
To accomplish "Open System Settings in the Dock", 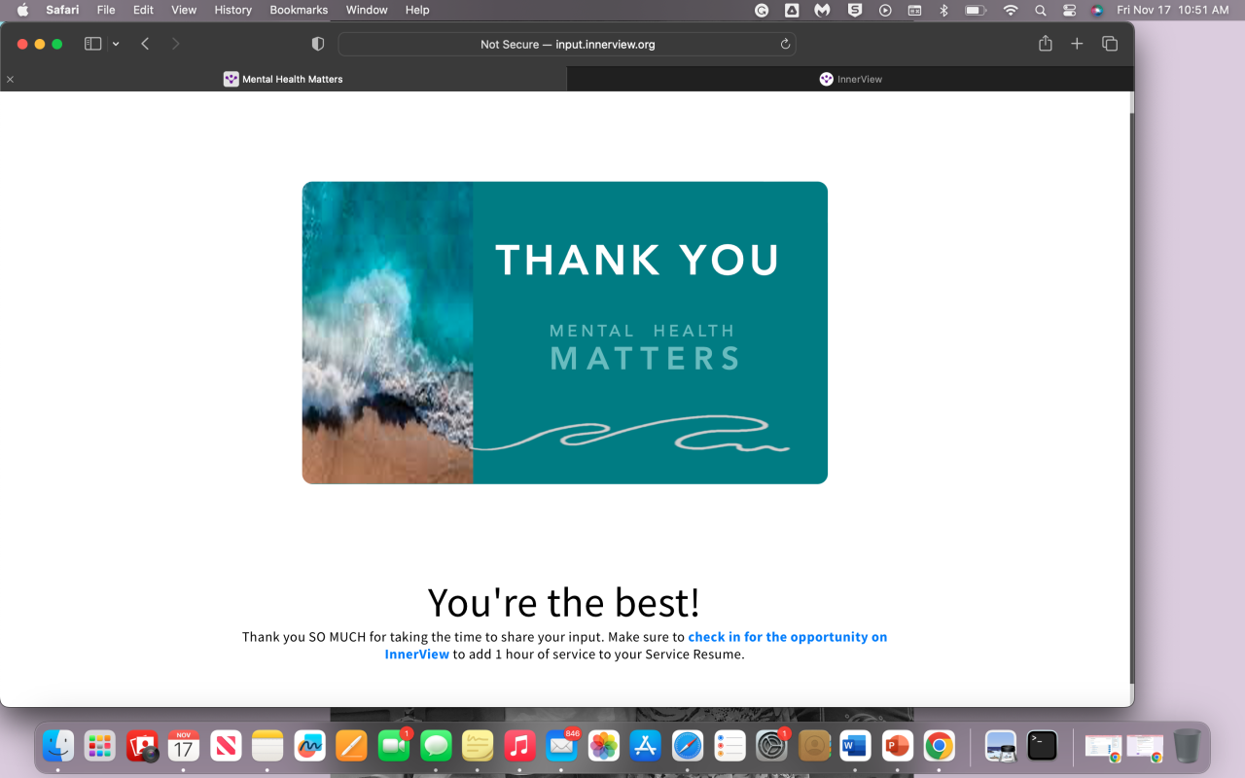I will pyautogui.click(x=771, y=746).
